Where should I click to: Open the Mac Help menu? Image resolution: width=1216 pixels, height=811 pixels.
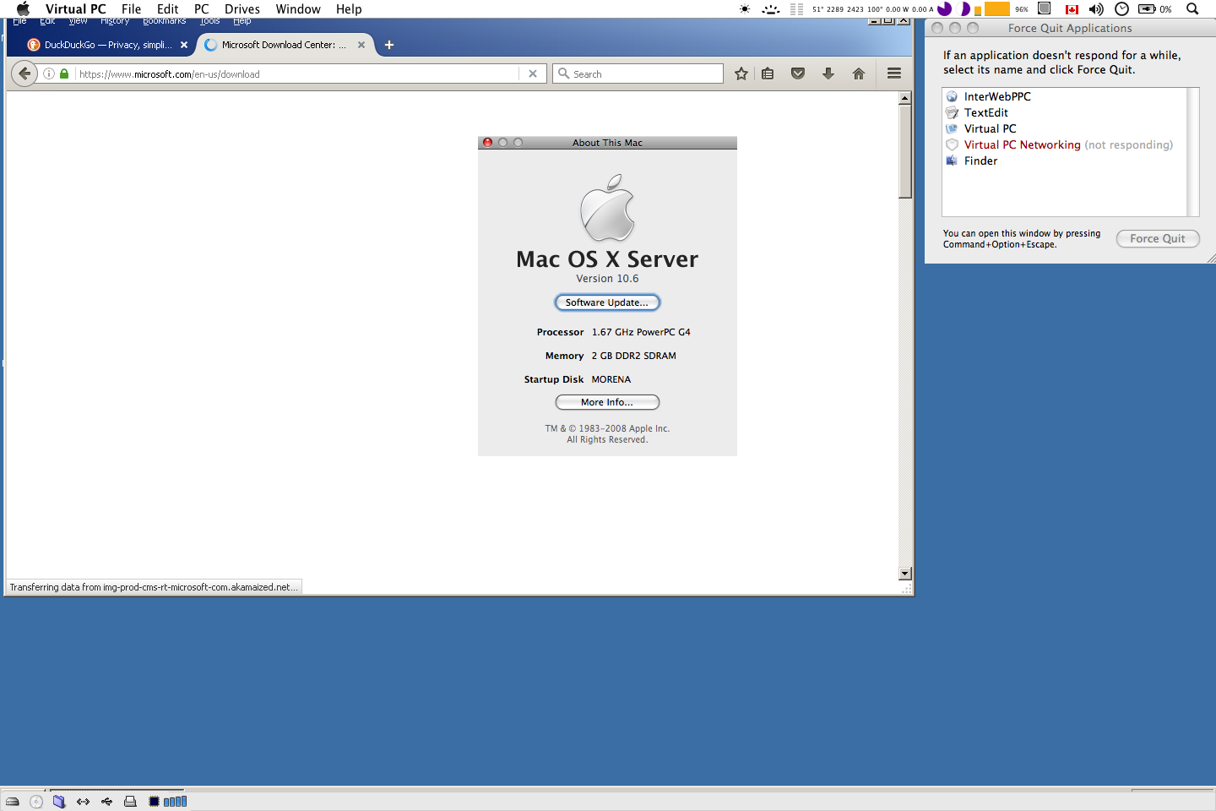[349, 9]
